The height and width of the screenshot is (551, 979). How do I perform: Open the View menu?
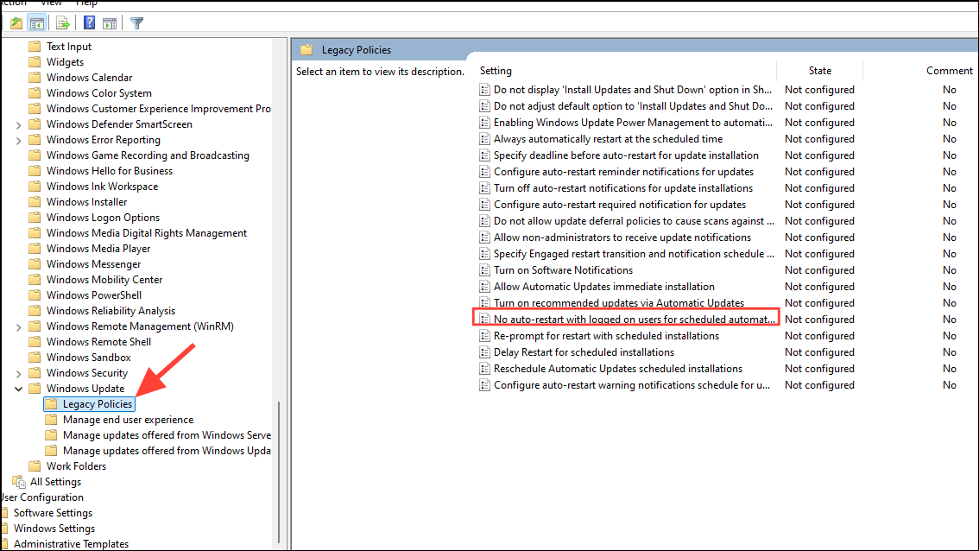(x=51, y=3)
